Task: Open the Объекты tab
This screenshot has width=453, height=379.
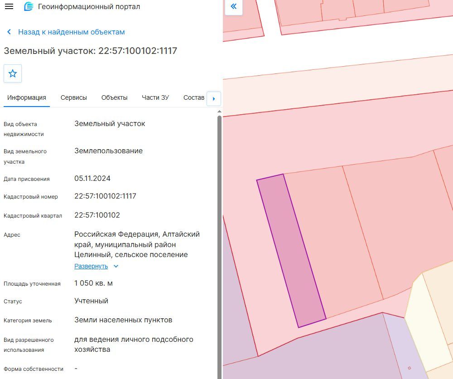Action: [115, 98]
